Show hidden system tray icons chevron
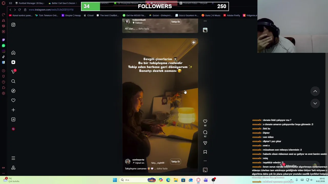 (x=291, y=180)
